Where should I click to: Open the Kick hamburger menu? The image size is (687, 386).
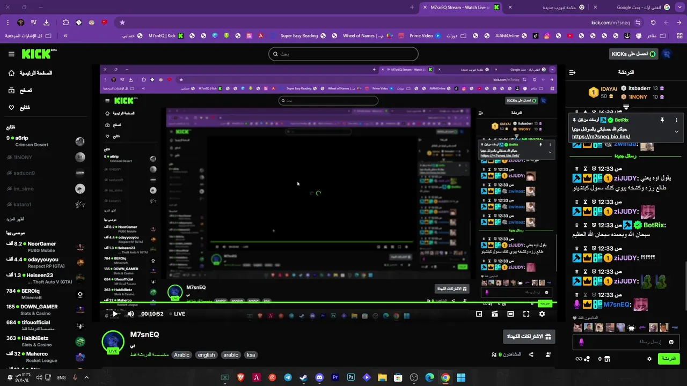point(11,54)
